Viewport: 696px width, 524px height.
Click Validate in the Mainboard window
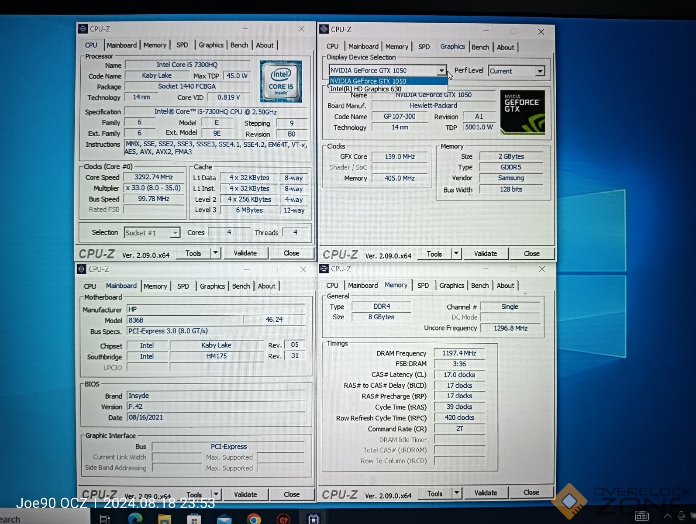(245, 494)
